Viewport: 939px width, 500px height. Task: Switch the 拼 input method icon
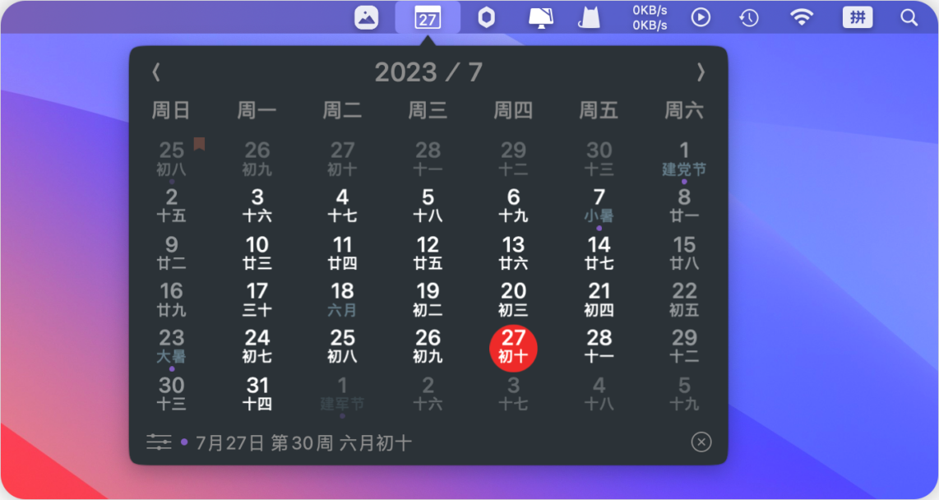[858, 17]
